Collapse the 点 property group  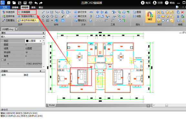click(2, 60)
